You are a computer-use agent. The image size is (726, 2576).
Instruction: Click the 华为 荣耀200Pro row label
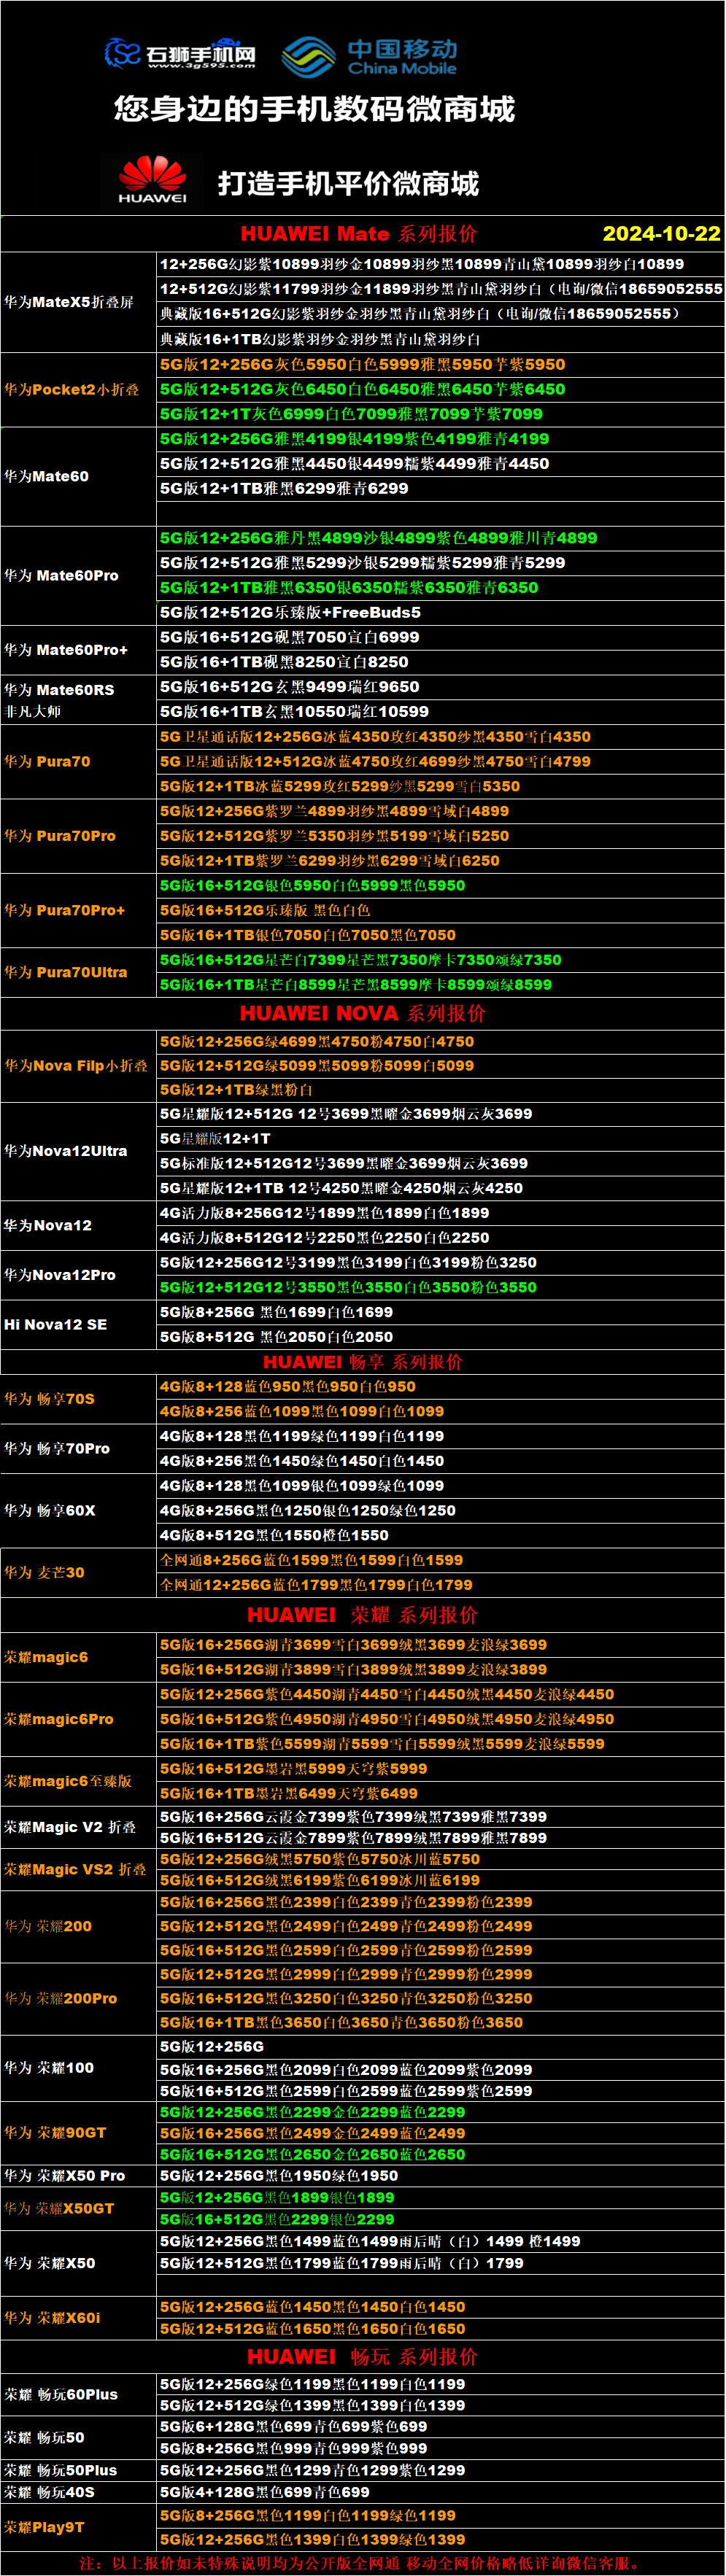coord(61,1998)
